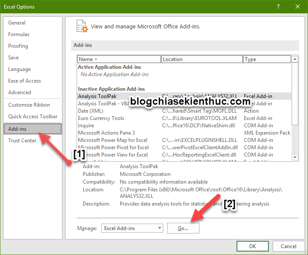This screenshot has height=255, width=308.
Task: Click the add-ins list scrollbar thumb
Action: (x=295, y=94)
